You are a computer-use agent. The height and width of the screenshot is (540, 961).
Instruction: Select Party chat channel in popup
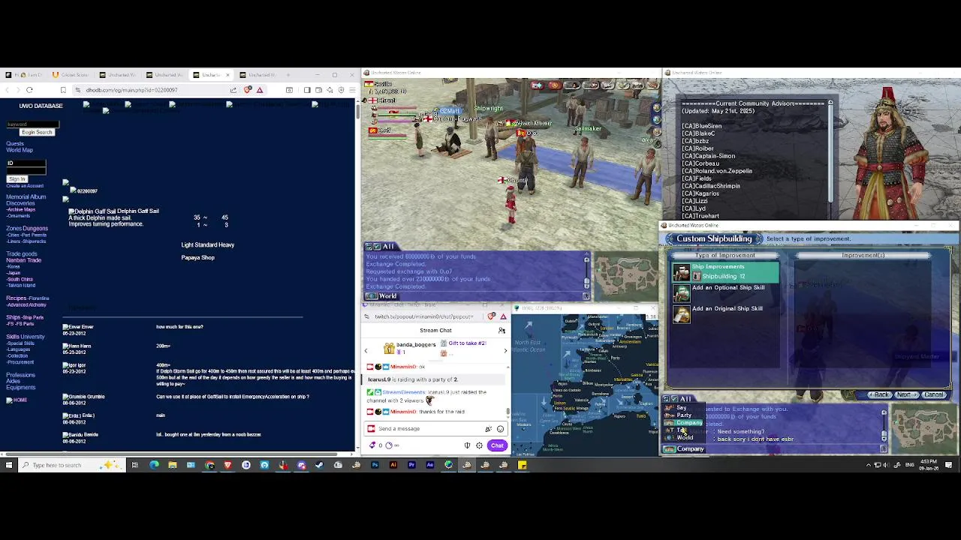pyautogui.click(x=684, y=415)
